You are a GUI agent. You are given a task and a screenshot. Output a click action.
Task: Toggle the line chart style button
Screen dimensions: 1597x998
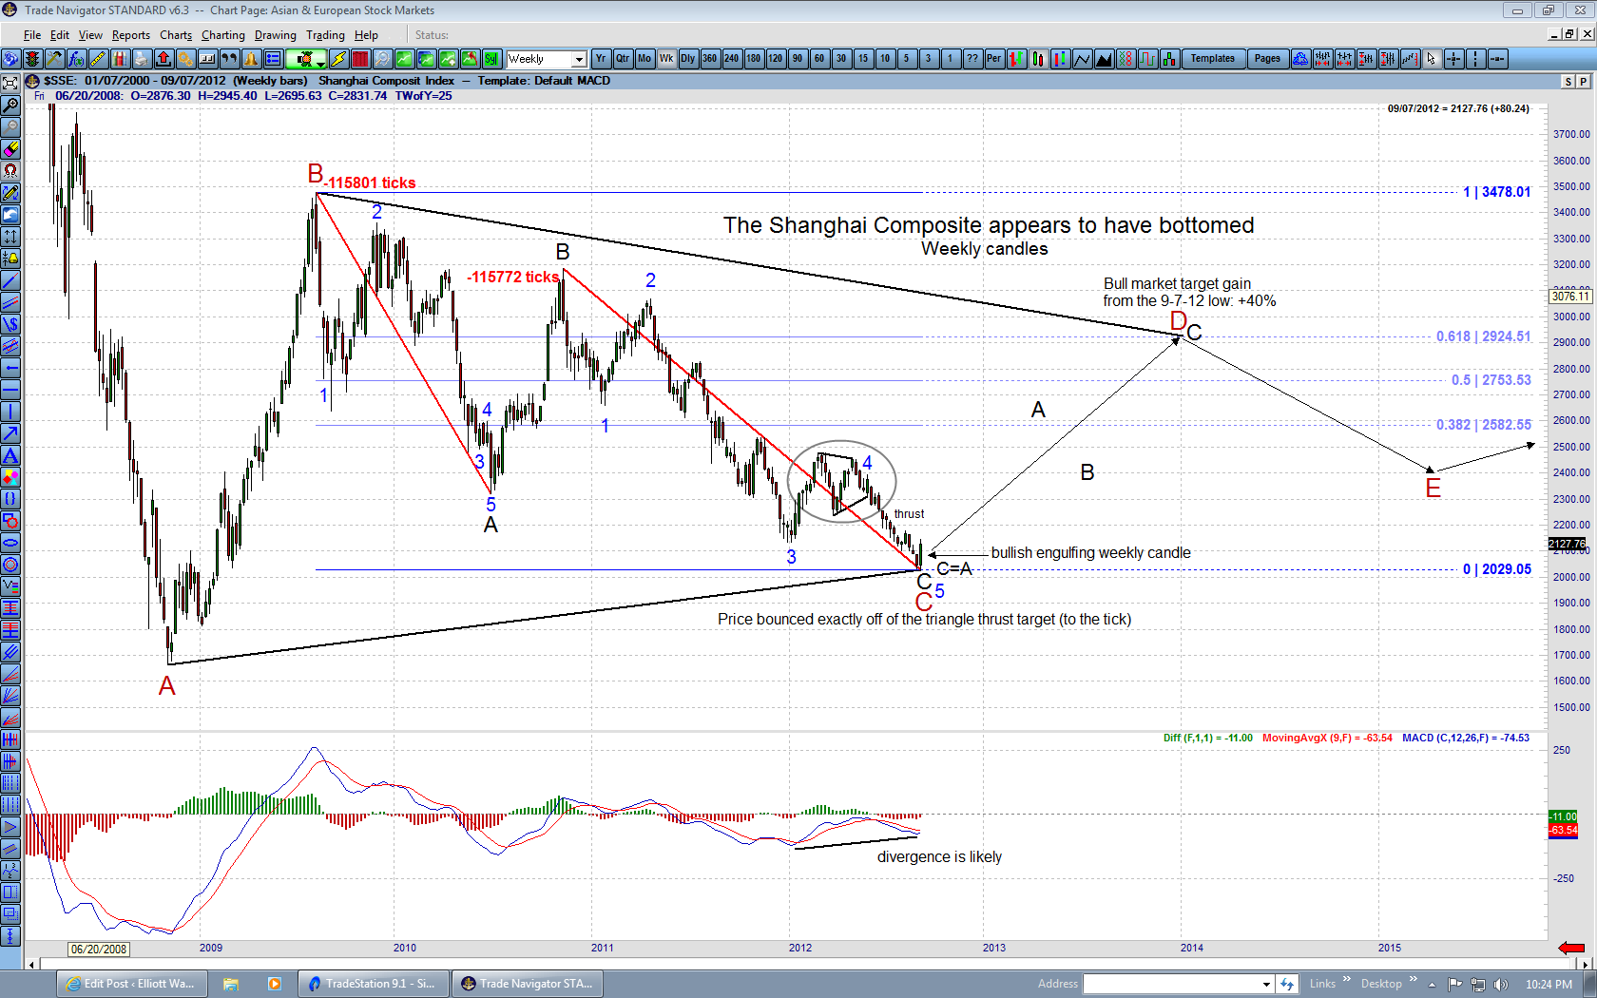tap(1082, 59)
